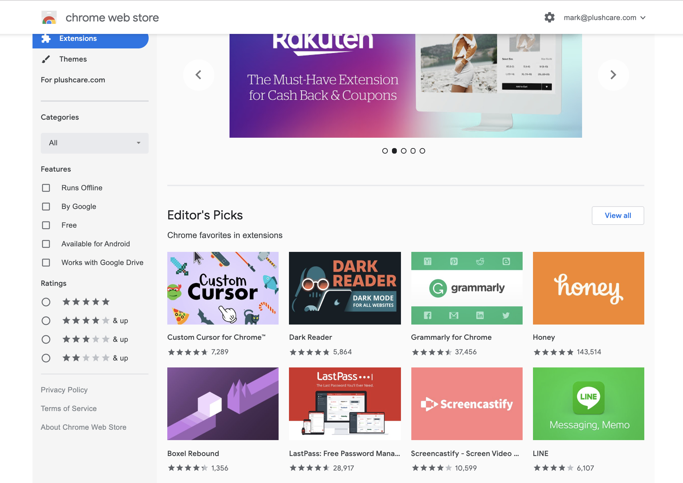Select the Themes paintbrush icon
Image resolution: width=683 pixels, height=483 pixels.
tap(46, 59)
